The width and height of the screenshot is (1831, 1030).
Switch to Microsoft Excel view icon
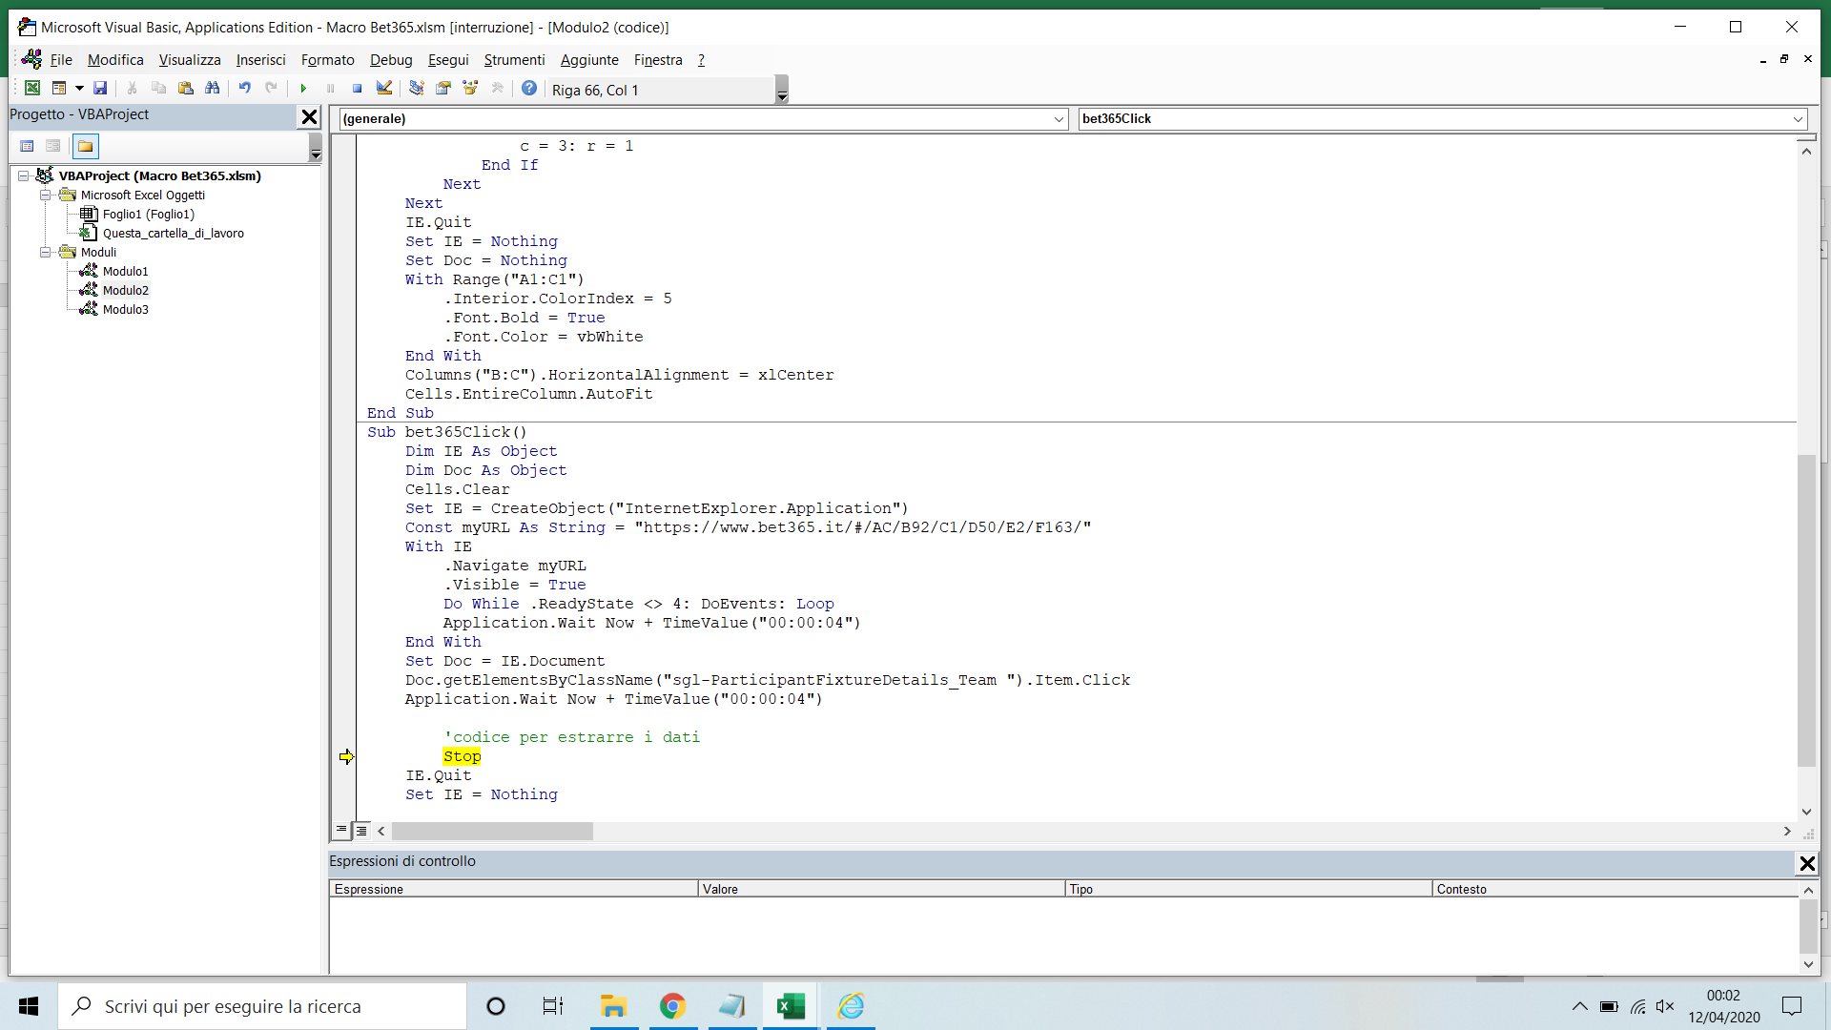tap(31, 89)
